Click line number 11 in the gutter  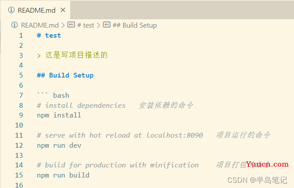tap(19, 135)
